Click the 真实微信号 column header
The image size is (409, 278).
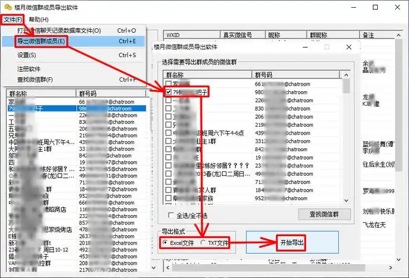[x=243, y=35]
